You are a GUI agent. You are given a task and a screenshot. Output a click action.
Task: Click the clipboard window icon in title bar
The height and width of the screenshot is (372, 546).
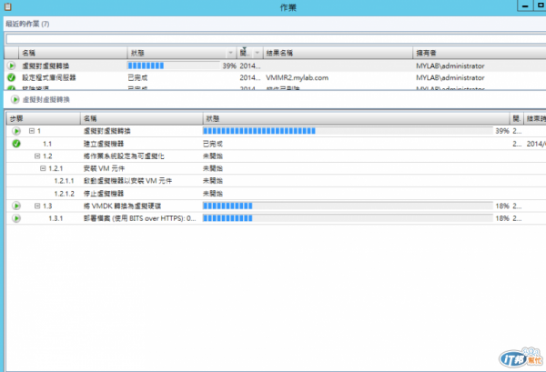point(7,6)
